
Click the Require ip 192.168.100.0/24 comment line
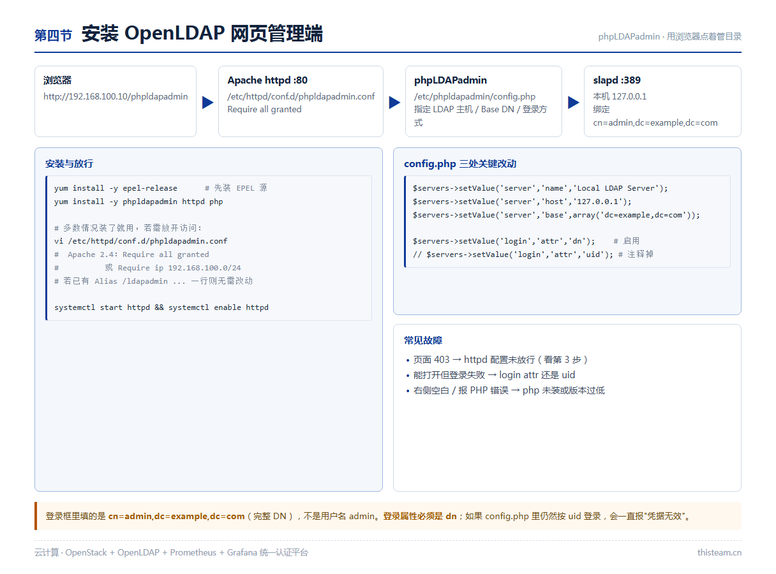(x=147, y=268)
